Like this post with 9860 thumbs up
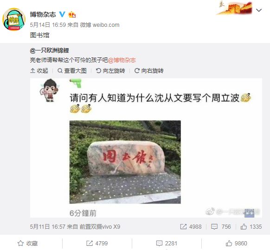 click(237, 244)
